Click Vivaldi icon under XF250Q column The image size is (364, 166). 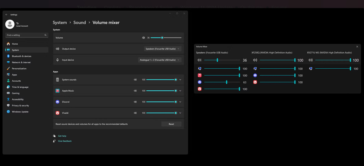[x=255, y=82]
